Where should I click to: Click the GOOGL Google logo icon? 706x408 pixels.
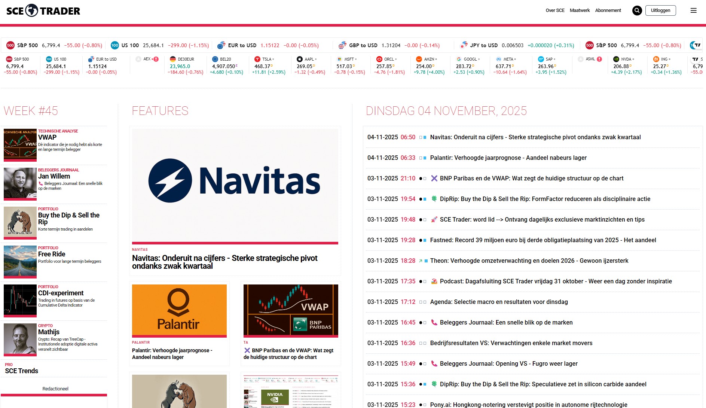(x=459, y=59)
